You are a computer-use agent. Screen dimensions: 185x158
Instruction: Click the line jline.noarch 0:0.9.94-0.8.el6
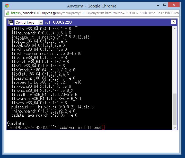click(41, 33)
